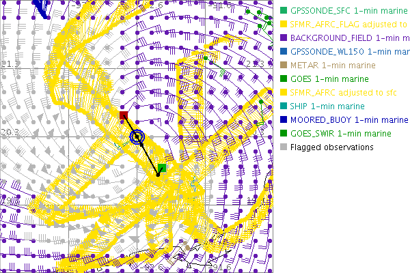Screen dimensions: 410x273
Task: Select the GOES_SWIR 1-min marine legend label
Action: pos(340,134)
